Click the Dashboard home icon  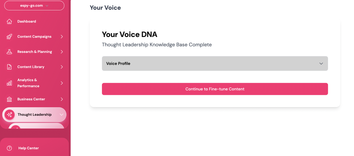coord(9,21)
